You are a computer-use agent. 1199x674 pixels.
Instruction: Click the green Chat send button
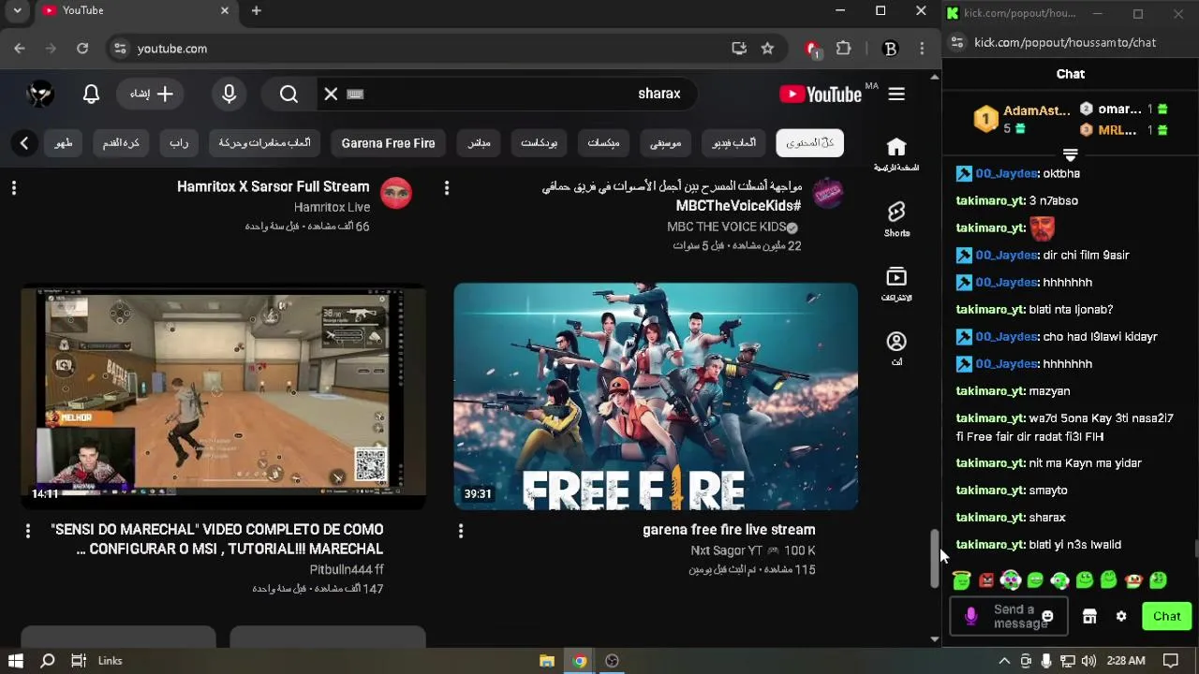point(1167,616)
